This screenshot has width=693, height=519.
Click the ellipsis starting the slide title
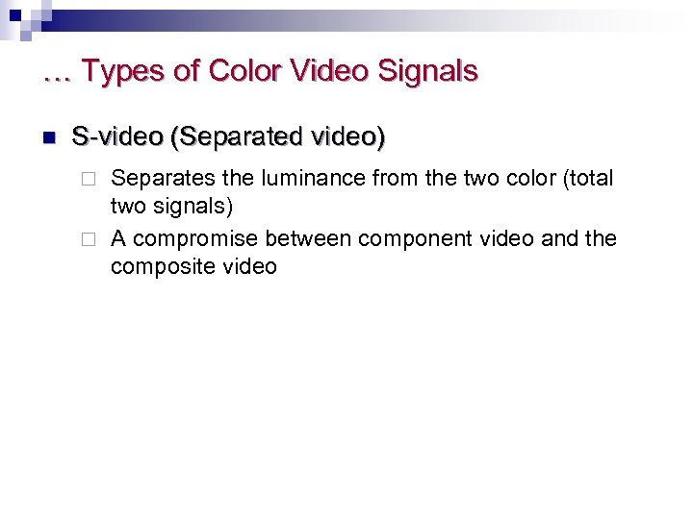point(56,72)
